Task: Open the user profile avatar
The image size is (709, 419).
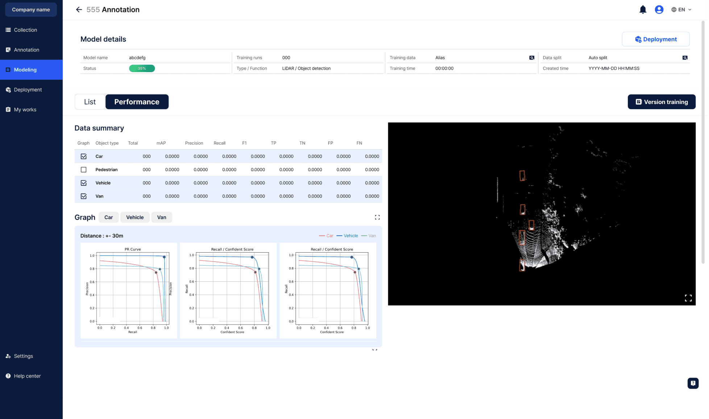Action: click(659, 10)
